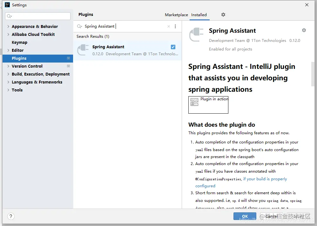Open plugin search options menu dots

[175, 26]
